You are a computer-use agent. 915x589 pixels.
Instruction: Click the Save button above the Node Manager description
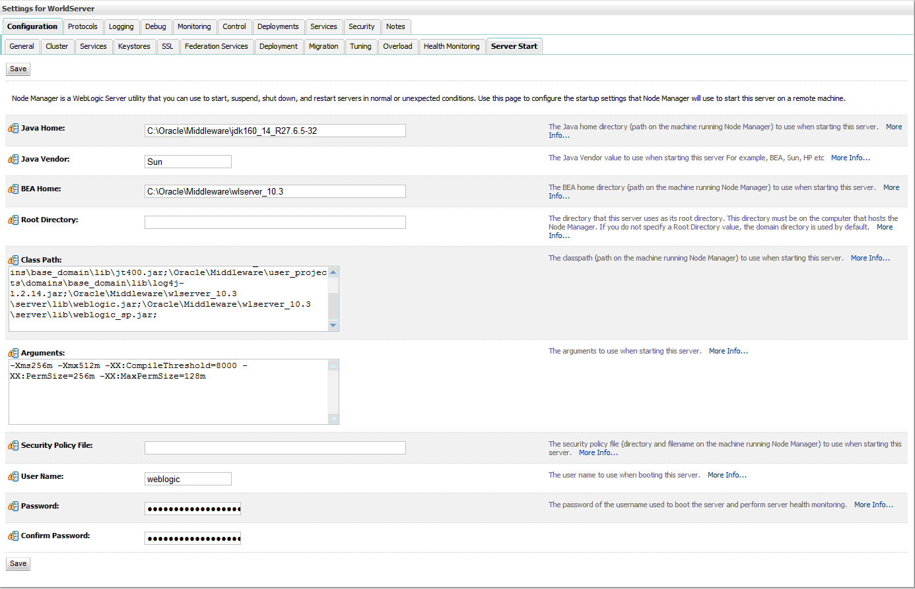[18, 69]
